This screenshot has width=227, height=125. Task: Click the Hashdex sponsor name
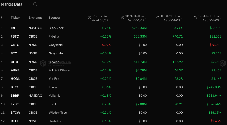coord(55,121)
